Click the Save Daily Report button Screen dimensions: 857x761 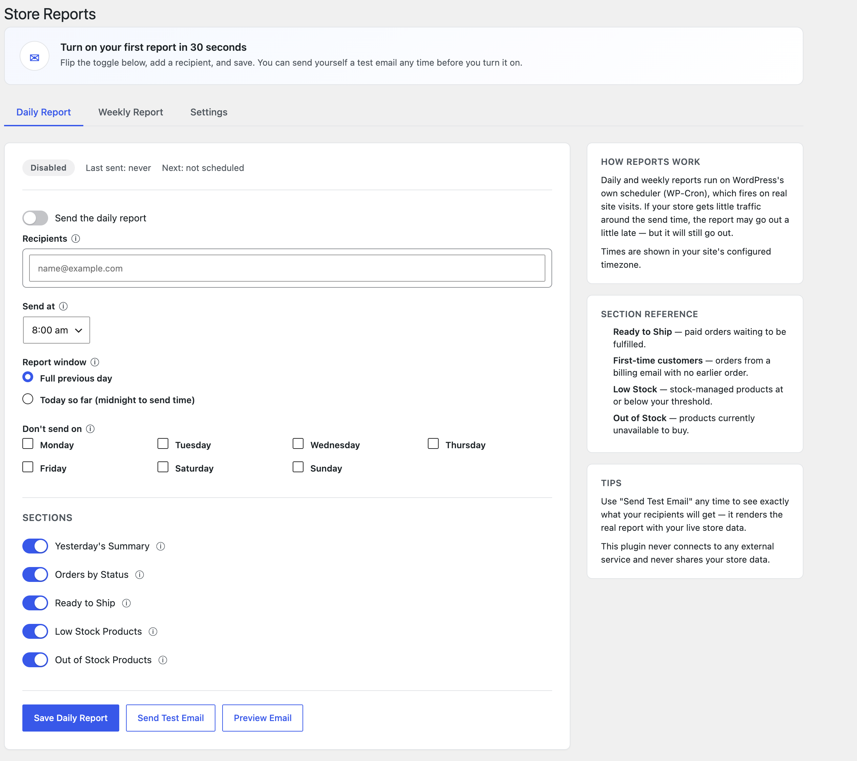pyautogui.click(x=70, y=718)
